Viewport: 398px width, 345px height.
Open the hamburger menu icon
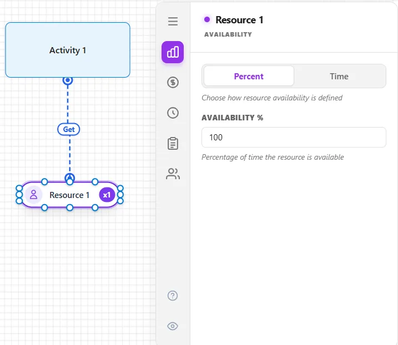click(173, 21)
